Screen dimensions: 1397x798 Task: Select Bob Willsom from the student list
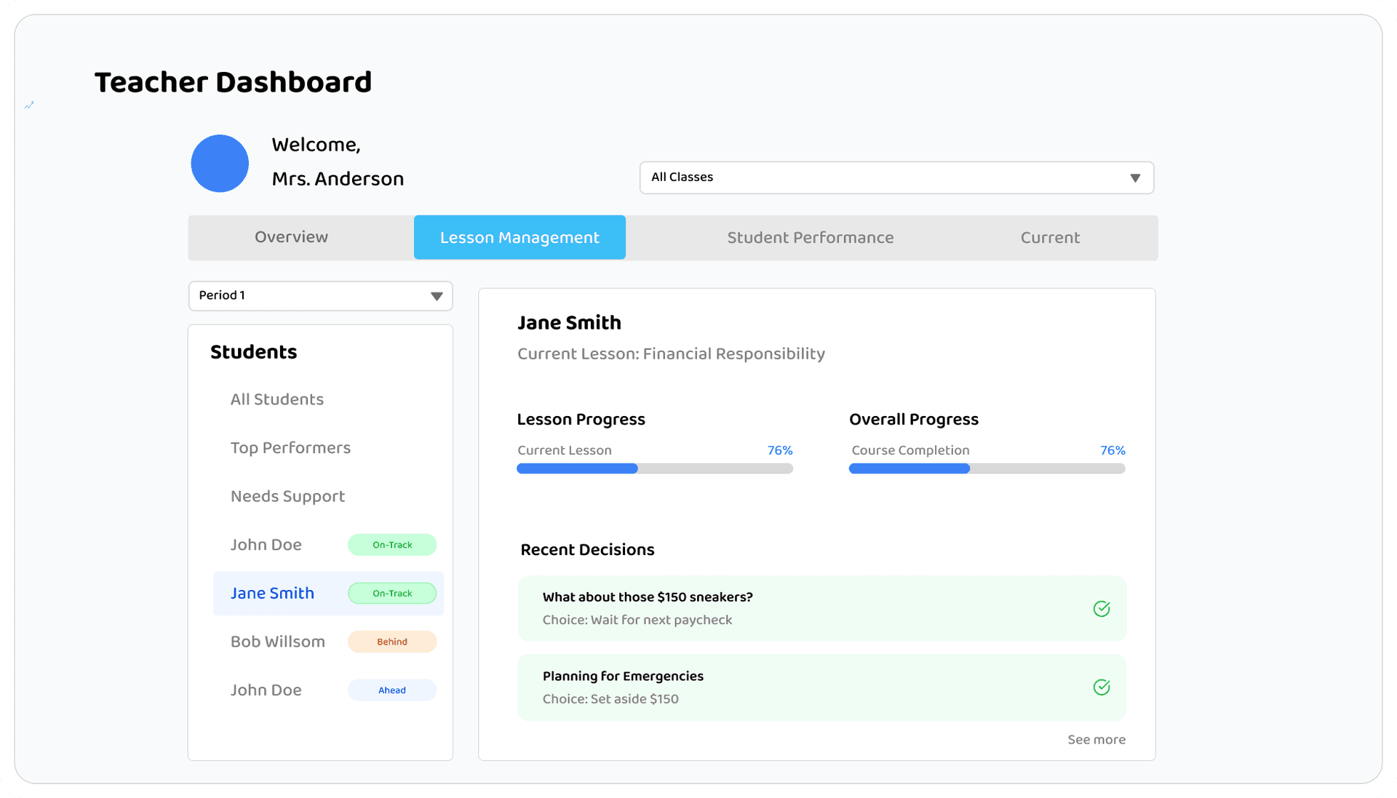pos(277,642)
